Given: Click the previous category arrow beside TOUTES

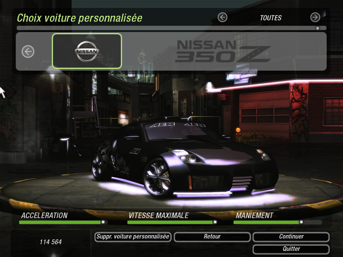Looking at the screenshot, I should point(222,17).
